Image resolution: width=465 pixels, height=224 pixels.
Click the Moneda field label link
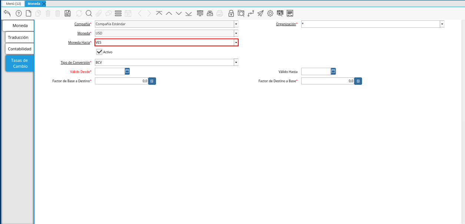click(83, 33)
